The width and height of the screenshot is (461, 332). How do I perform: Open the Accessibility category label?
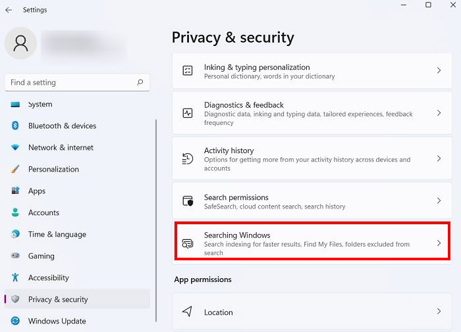(x=49, y=277)
